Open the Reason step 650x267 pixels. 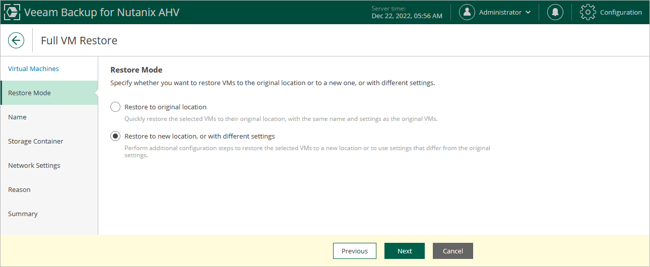coord(49,189)
